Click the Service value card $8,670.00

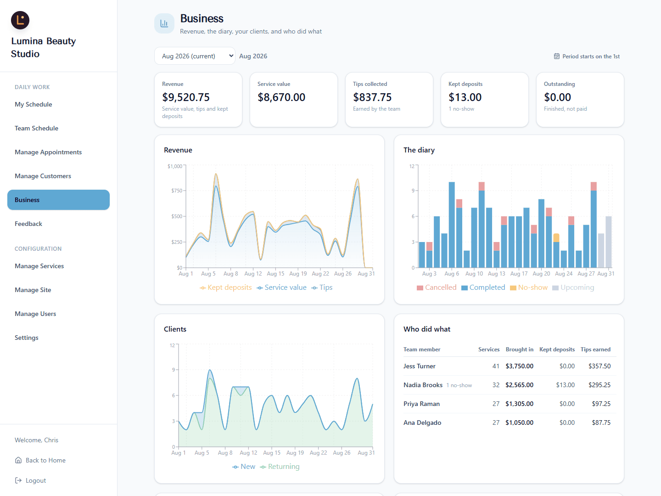pos(294,100)
